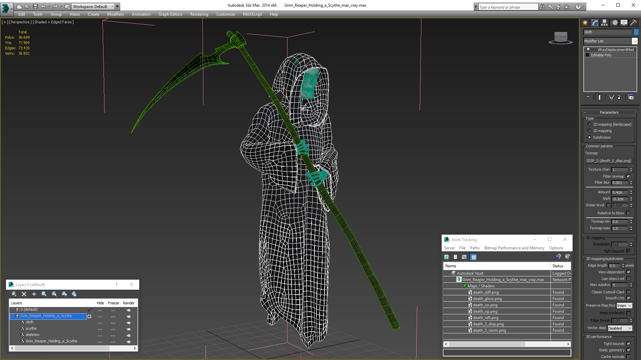Open the Undo history dropdown arrow

point(49,6)
